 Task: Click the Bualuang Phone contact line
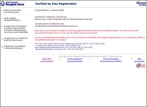[x=70, y=44]
